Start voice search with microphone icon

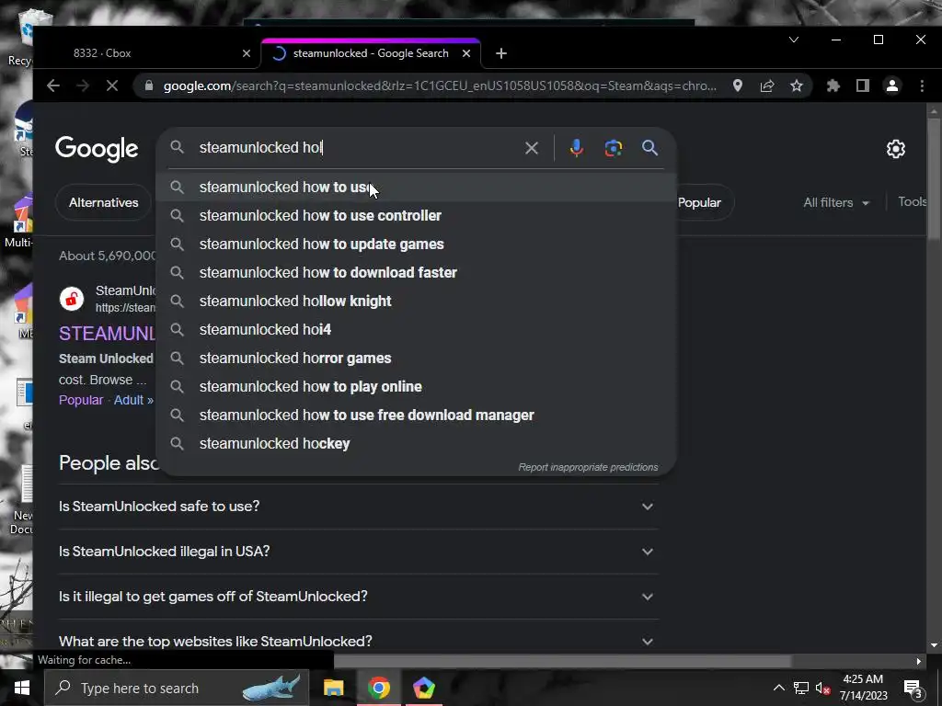click(x=576, y=148)
